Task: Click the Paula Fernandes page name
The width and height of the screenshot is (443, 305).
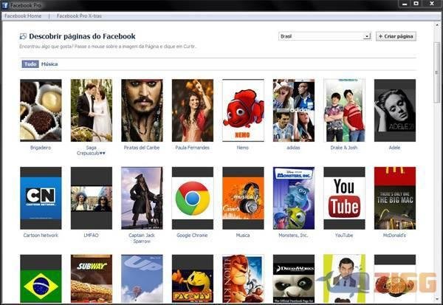Action: coord(192,148)
